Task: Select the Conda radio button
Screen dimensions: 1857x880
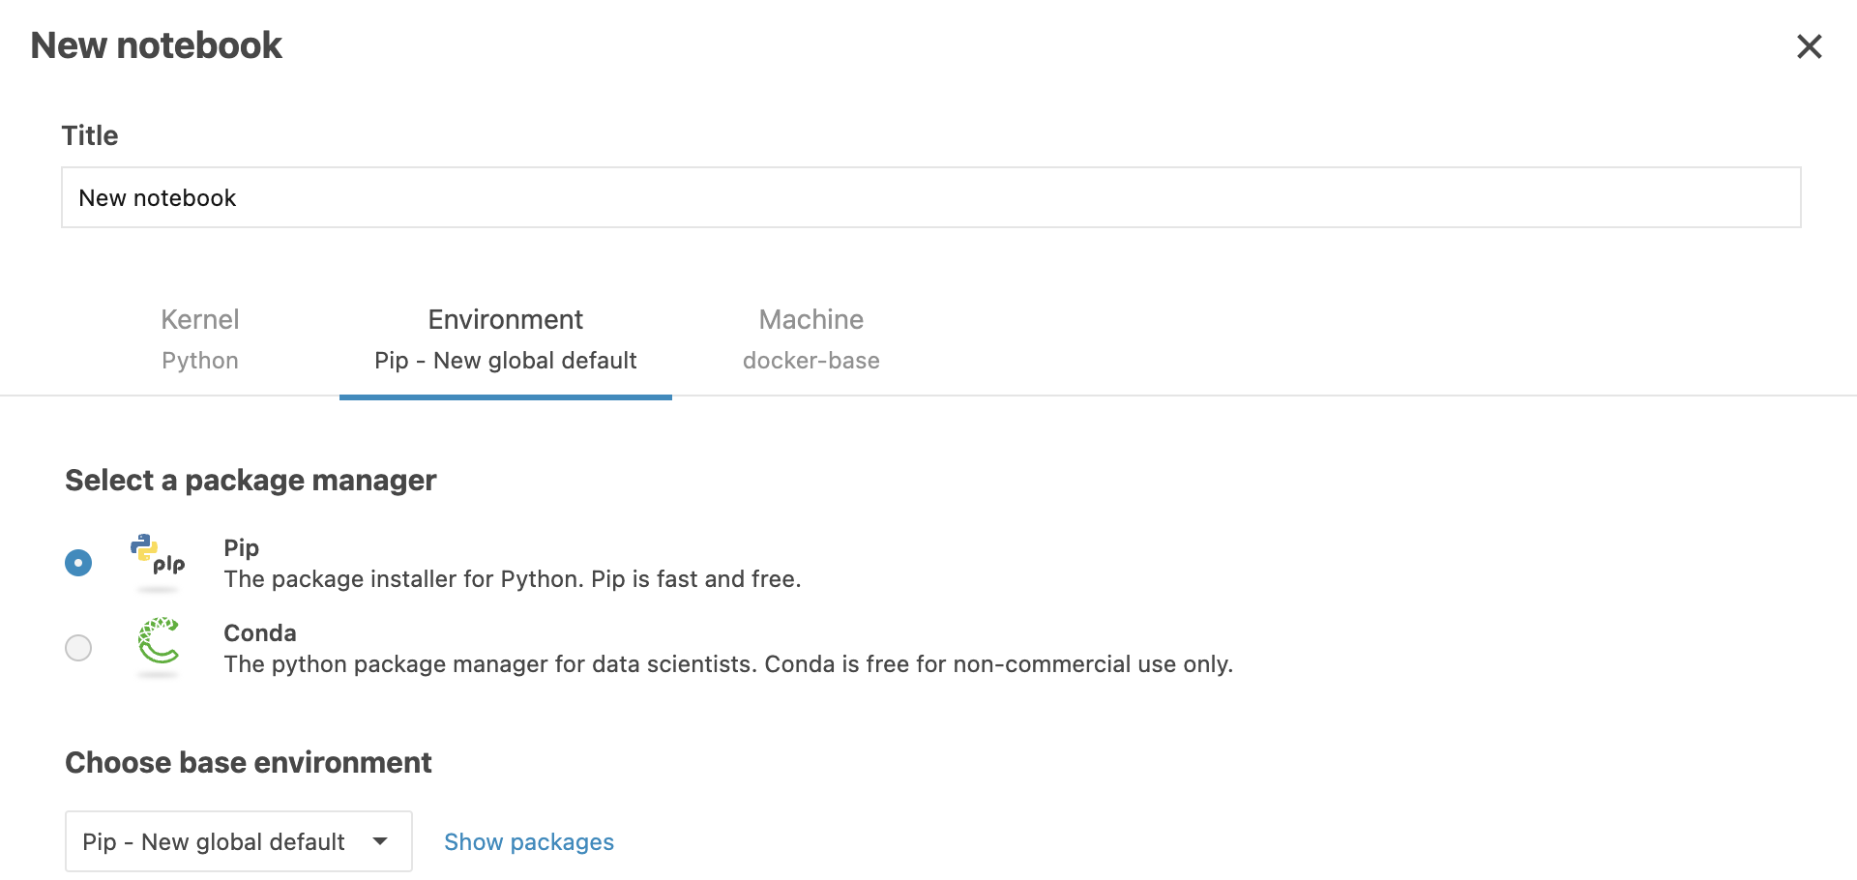Action: tap(78, 648)
